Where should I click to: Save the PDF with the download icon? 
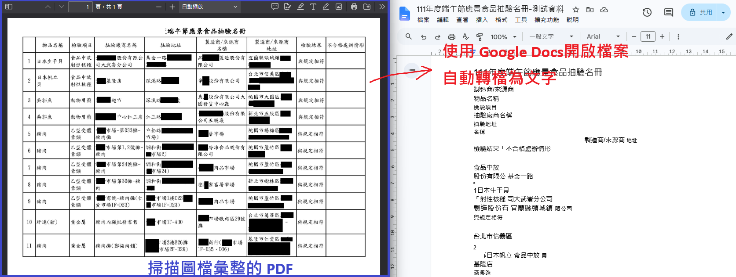367,7
